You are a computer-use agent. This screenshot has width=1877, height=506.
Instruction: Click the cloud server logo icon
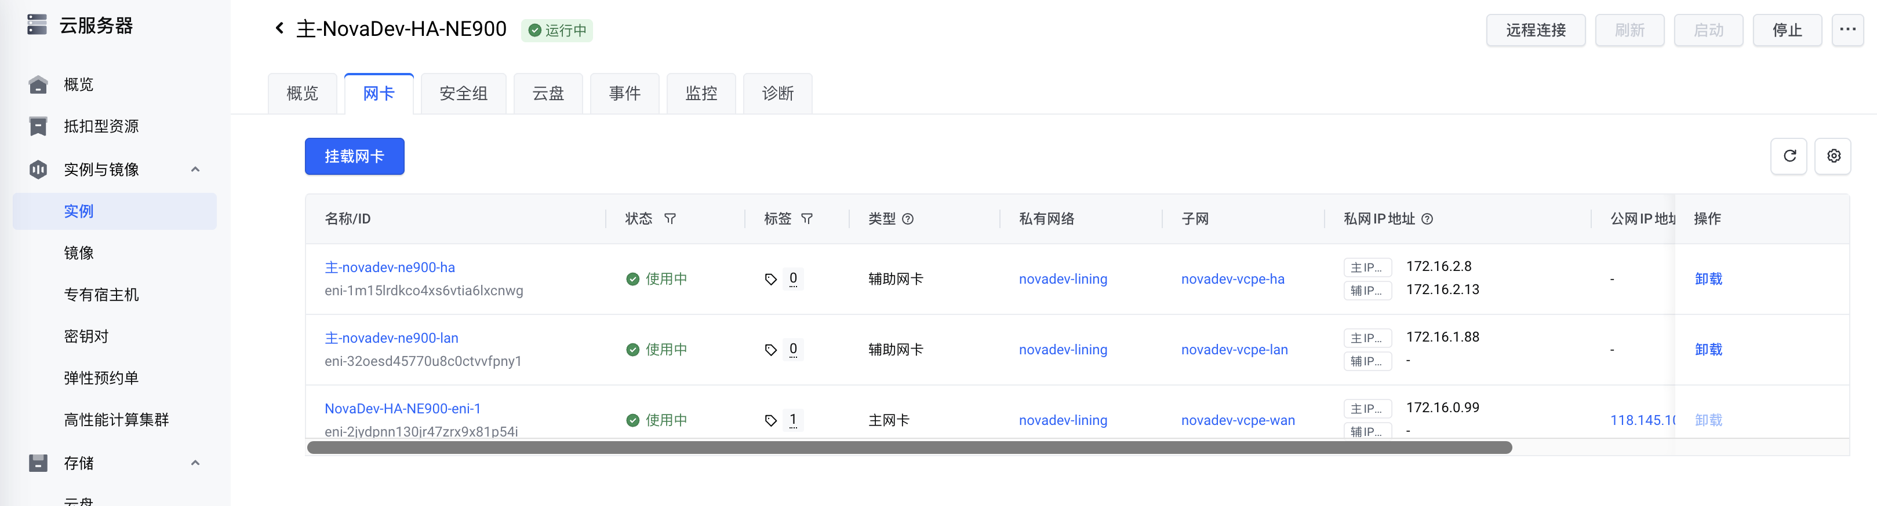click(37, 25)
